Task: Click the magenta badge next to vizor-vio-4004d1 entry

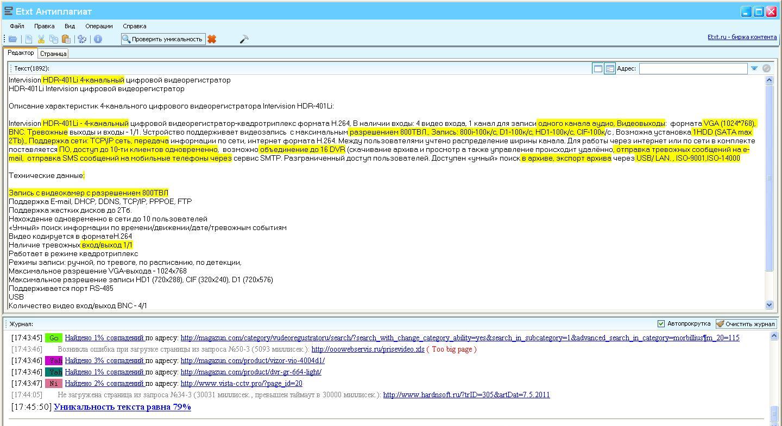Action: pyautogui.click(x=54, y=361)
